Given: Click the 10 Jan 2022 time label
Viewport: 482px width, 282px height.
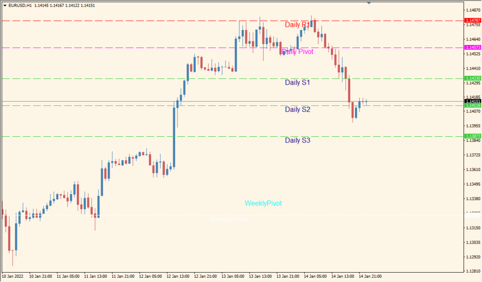Looking at the screenshot, I should [x=13, y=276].
